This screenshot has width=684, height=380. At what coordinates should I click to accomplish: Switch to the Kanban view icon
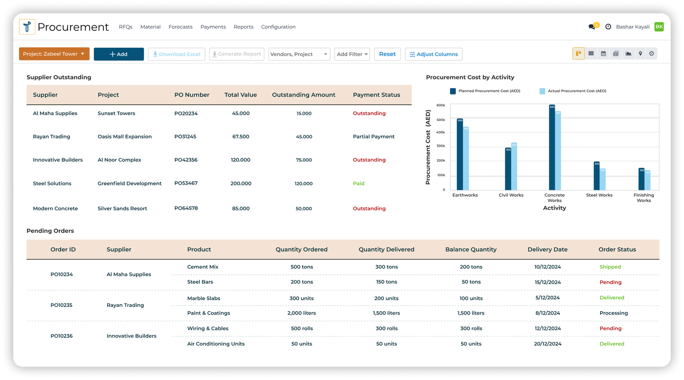coord(578,53)
